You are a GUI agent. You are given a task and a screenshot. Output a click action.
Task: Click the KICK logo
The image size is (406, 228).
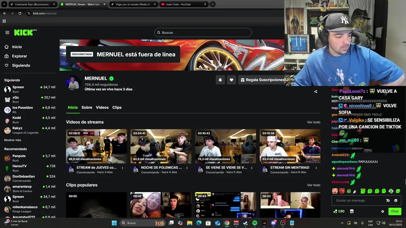click(25, 32)
